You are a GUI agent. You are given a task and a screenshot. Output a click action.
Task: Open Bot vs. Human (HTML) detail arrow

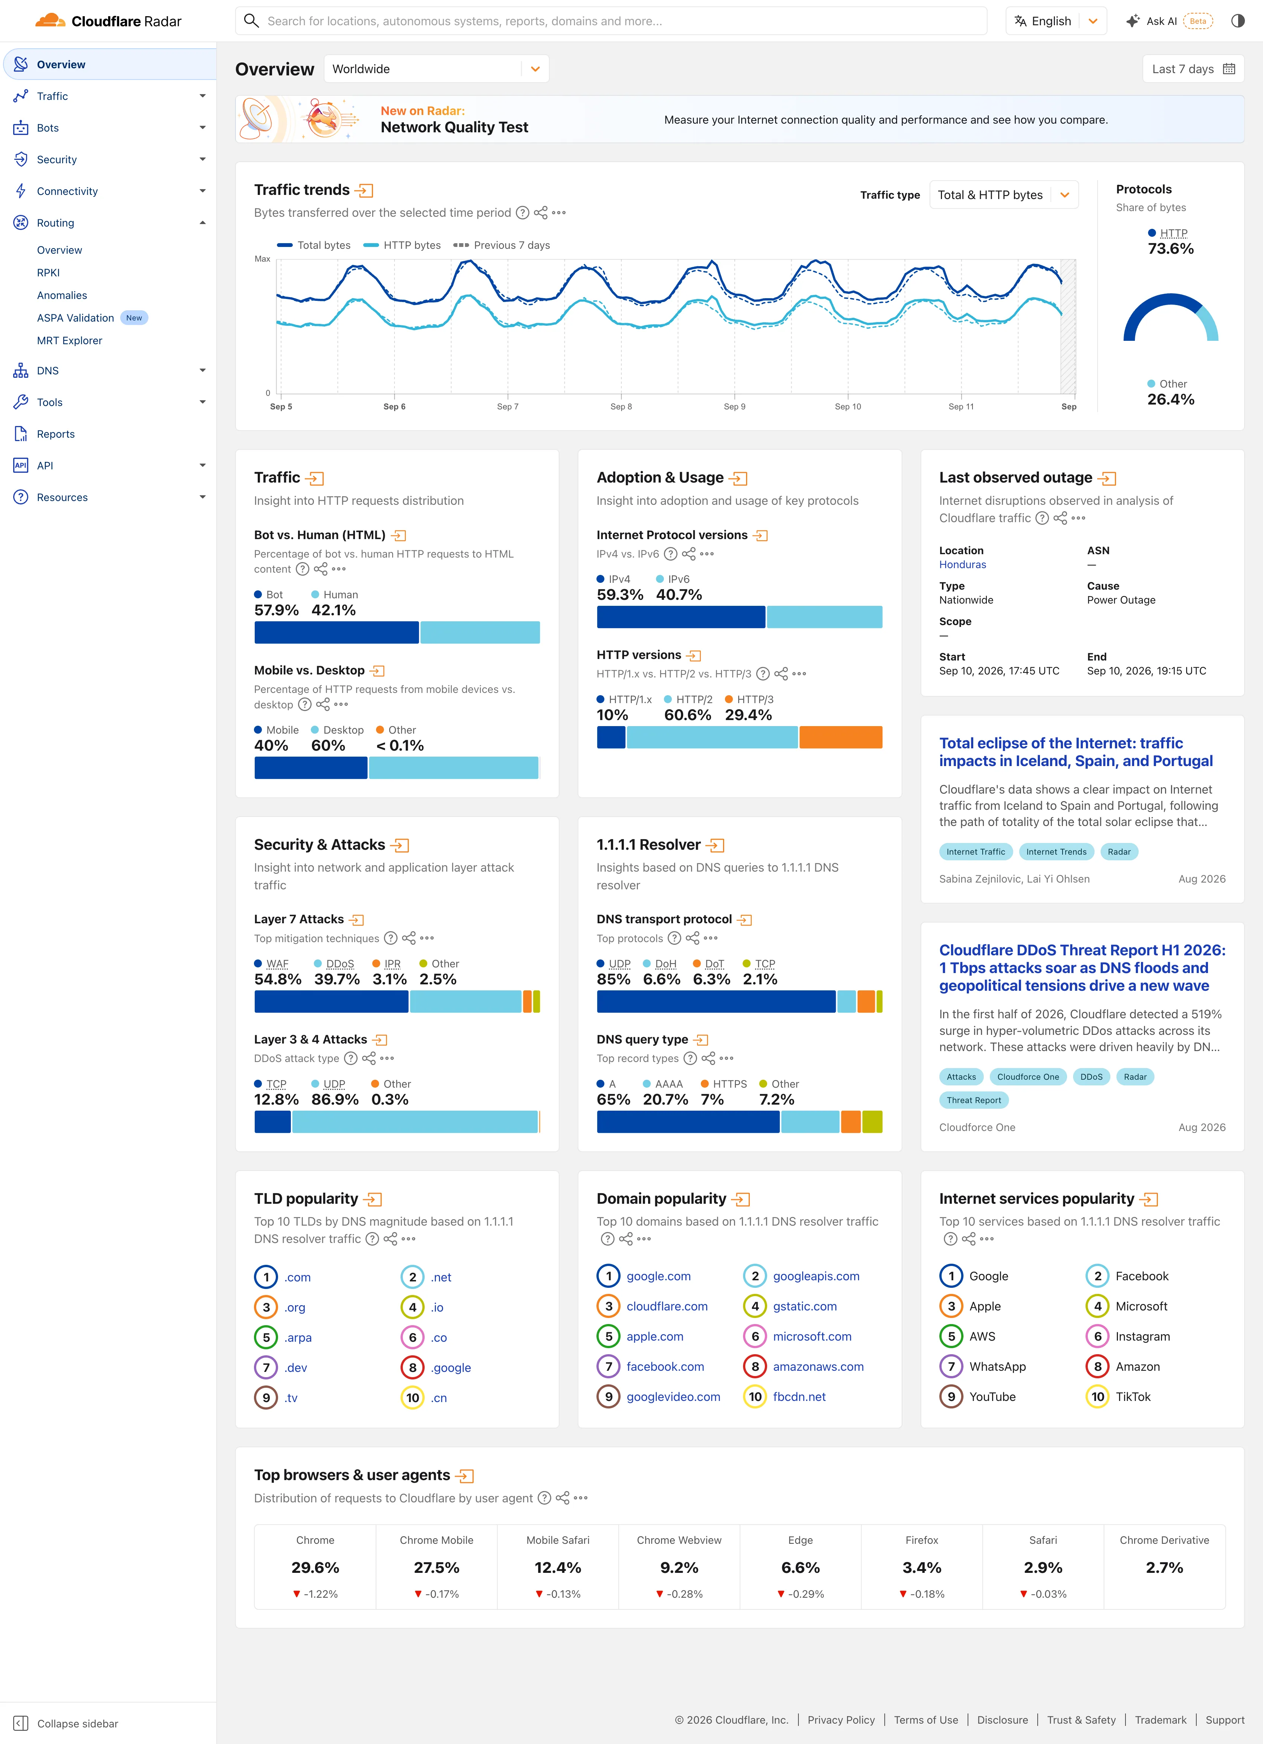[x=399, y=535]
